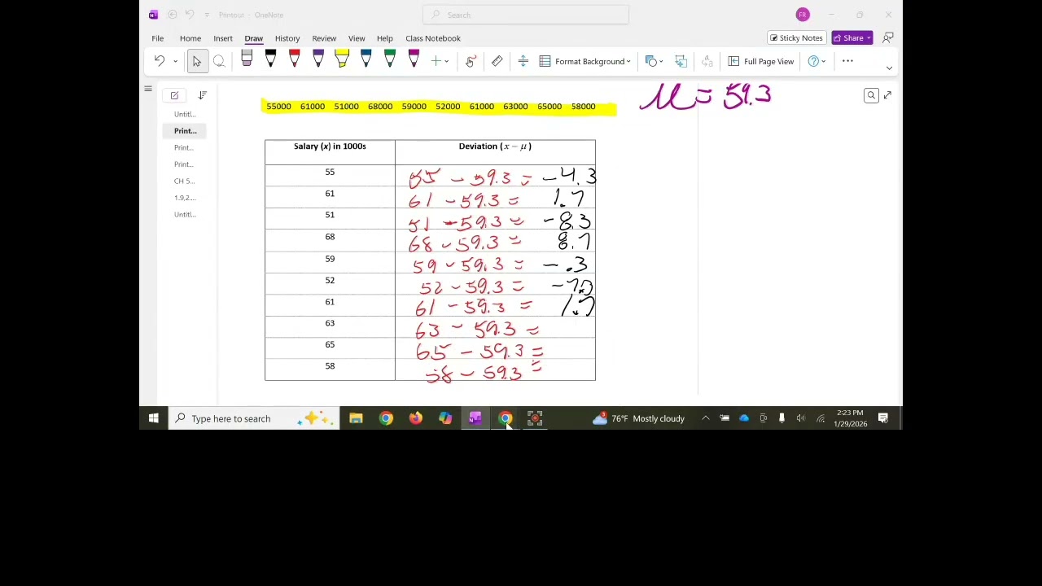Pick the eraser tool
Viewport: 1042px width, 586px height.
[x=247, y=60]
